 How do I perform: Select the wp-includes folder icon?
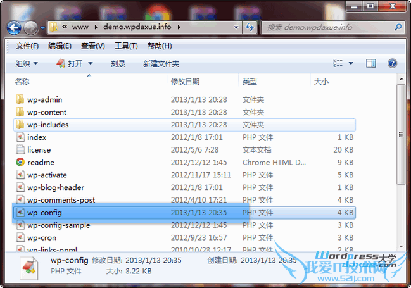pyautogui.click(x=20, y=125)
